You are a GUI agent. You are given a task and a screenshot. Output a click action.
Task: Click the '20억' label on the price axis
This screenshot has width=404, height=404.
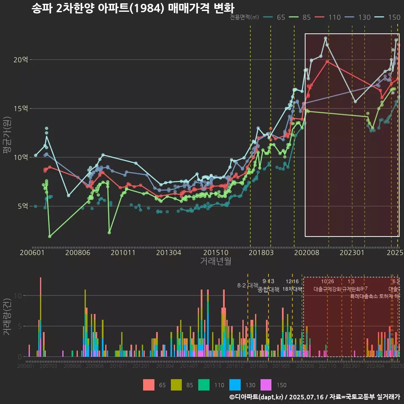(21, 59)
